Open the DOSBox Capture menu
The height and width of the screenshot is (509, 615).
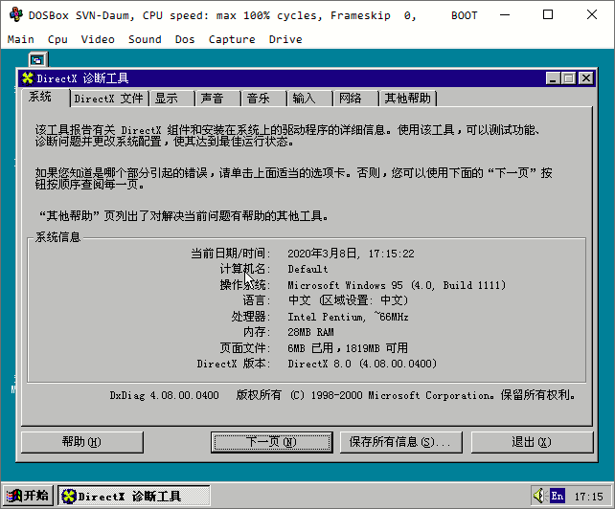coord(232,39)
